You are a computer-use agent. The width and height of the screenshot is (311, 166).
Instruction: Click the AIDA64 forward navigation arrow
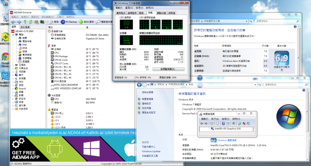coord(19,22)
